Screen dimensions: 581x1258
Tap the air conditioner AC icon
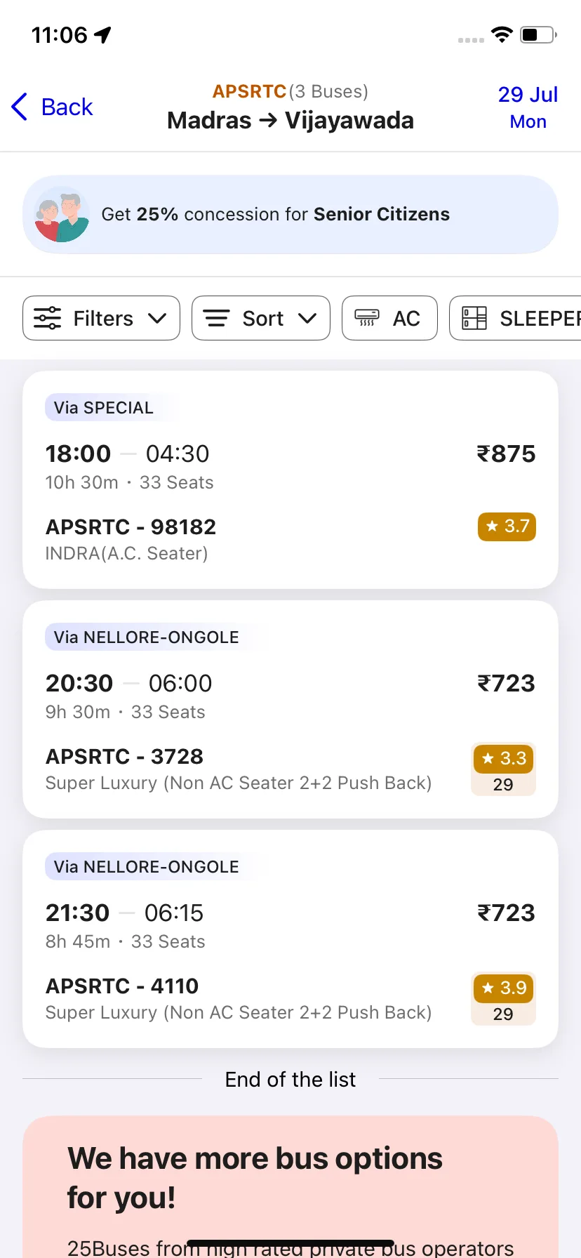pyautogui.click(x=367, y=318)
